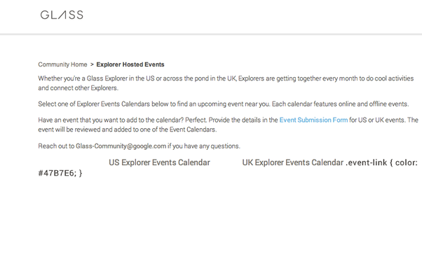The width and height of the screenshot is (422, 280).
Task: Click the words 'Reach out to'
Action: click(56, 146)
